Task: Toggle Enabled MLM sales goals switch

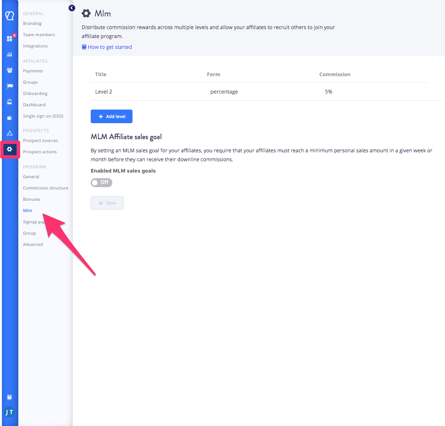Action: pyautogui.click(x=101, y=182)
